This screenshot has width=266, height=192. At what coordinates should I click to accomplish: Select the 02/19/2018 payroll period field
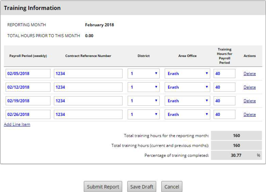point(28,101)
